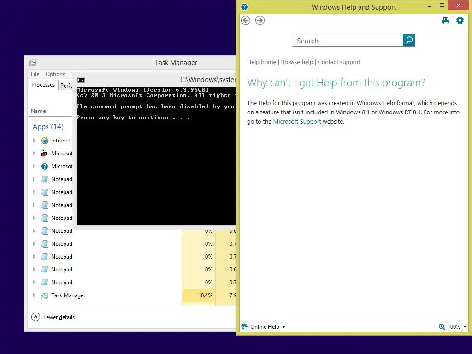Click the 'Why can't I get Help' heading

[336, 83]
